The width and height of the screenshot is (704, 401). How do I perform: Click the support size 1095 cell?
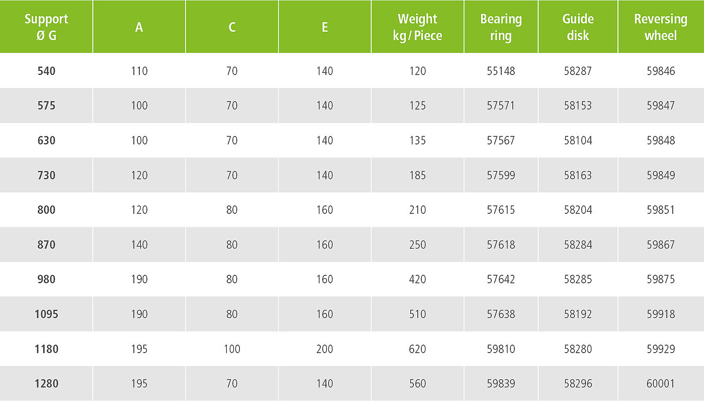(x=46, y=314)
